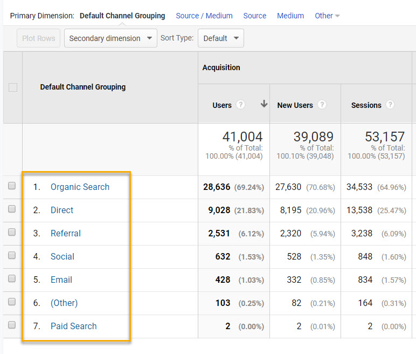Open the Social channel link
Image resolution: width=416 pixels, height=354 pixels.
click(63, 256)
